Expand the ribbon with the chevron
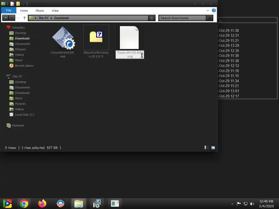This screenshot has width=279, height=209. [x=208, y=10]
